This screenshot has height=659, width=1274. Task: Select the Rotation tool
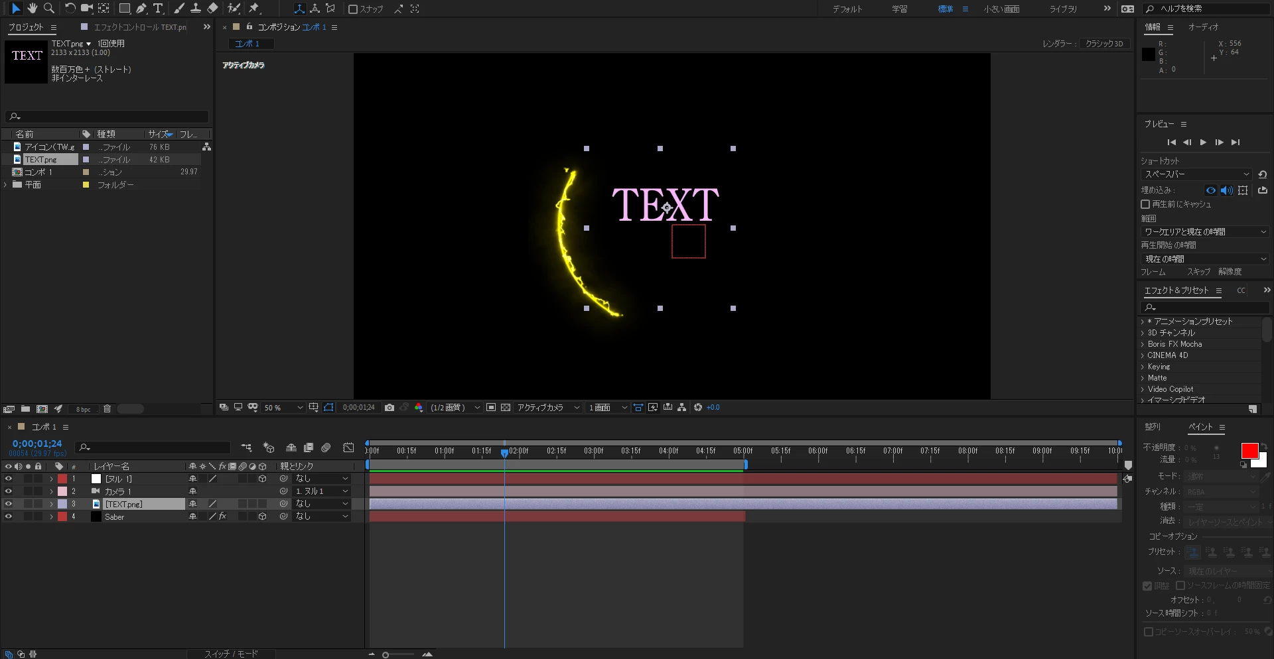tap(70, 9)
